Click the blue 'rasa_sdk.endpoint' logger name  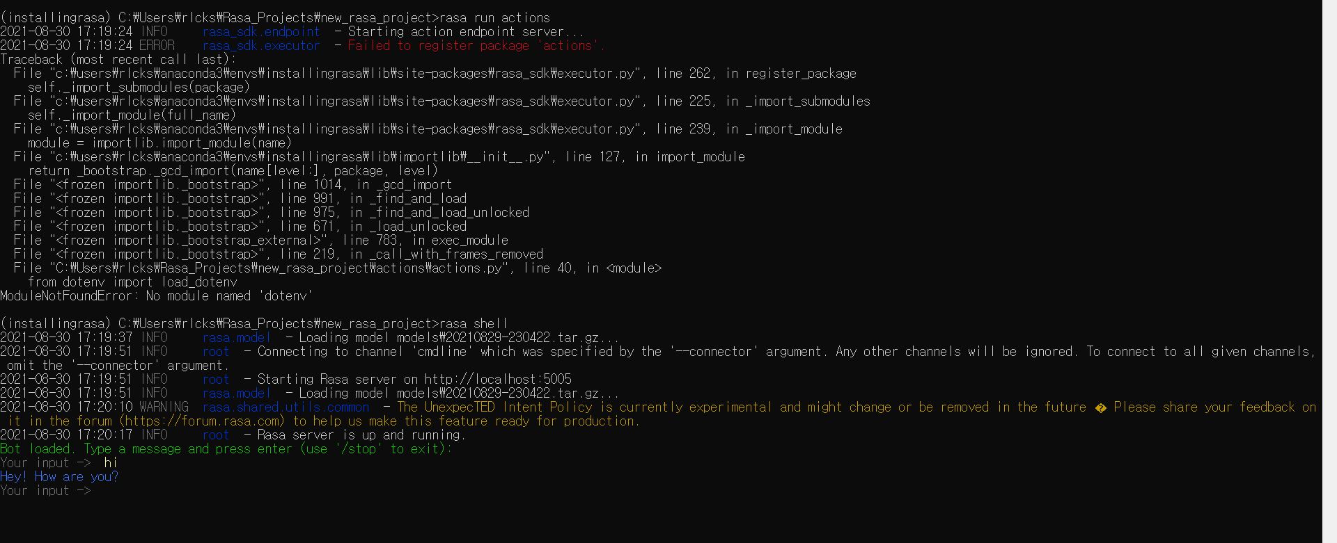(261, 32)
